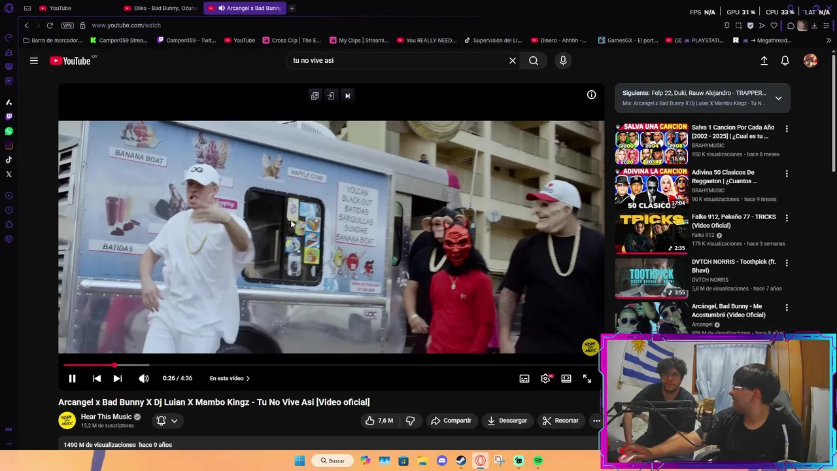Open more actions ellipsis beside Recortar
Image resolution: width=837 pixels, height=471 pixels.
pos(596,421)
